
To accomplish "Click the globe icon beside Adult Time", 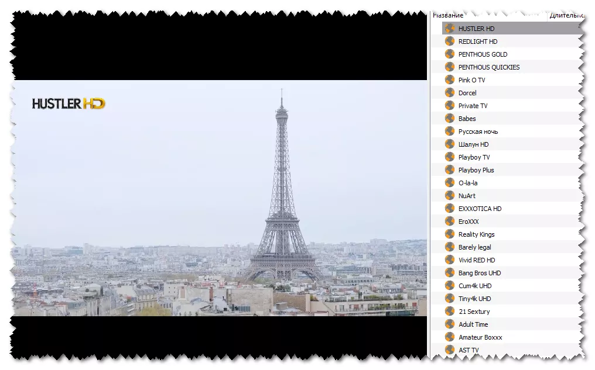I will 450,324.
